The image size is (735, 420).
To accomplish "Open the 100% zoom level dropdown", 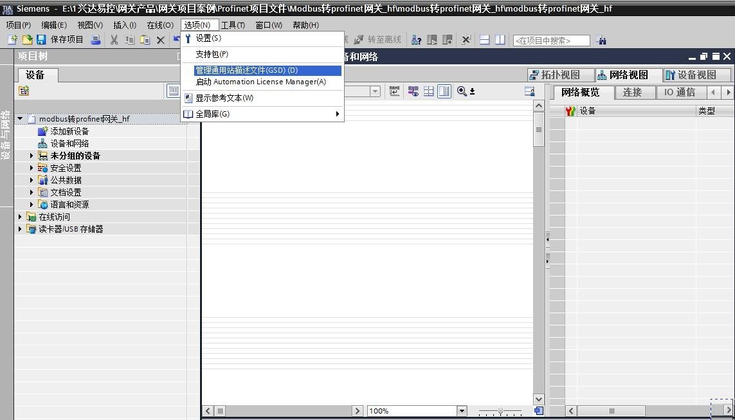I will point(462,411).
